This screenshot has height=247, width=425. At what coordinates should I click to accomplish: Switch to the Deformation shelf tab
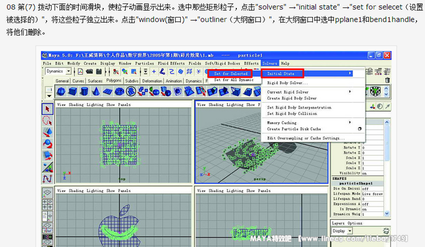coord(152,81)
